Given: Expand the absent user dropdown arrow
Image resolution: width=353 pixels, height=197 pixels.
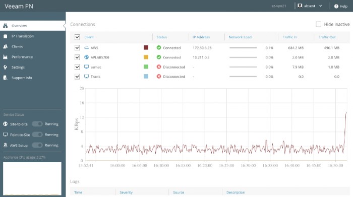Looking at the screenshot, I should coord(320,6).
